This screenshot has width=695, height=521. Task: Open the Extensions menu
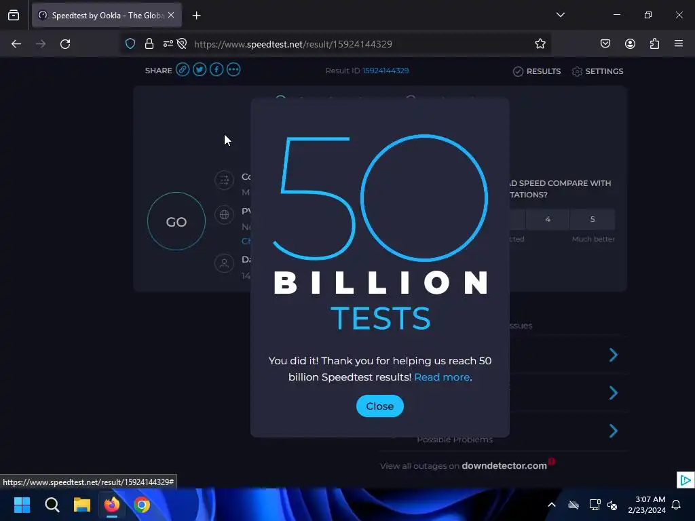pyautogui.click(x=654, y=44)
